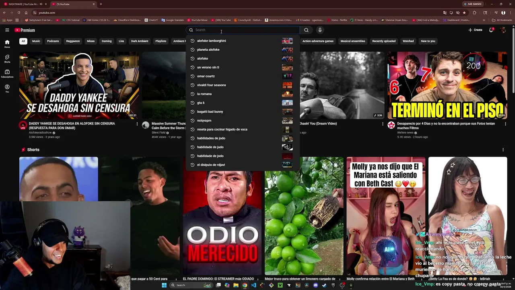Go to Home in the sidebar
This screenshot has height=290, width=515.
[7, 43]
